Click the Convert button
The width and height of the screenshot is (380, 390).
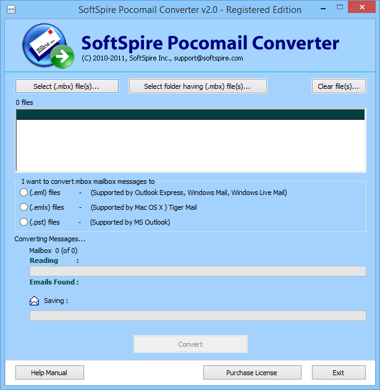point(190,344)
